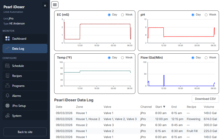Click the Pearl iDoser title
The width and height of the screenshot is (223, 139).
coord(14,7)
